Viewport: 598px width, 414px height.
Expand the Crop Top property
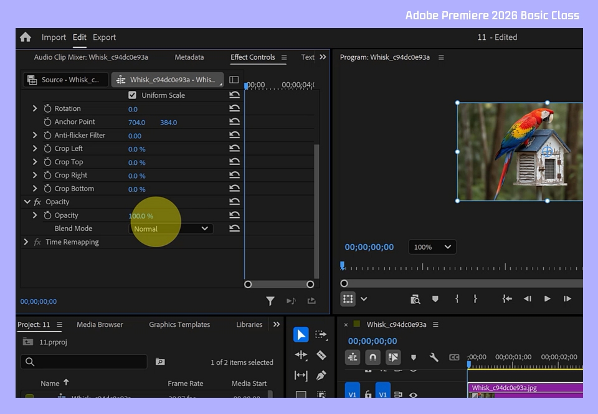(x=35, y=162)
